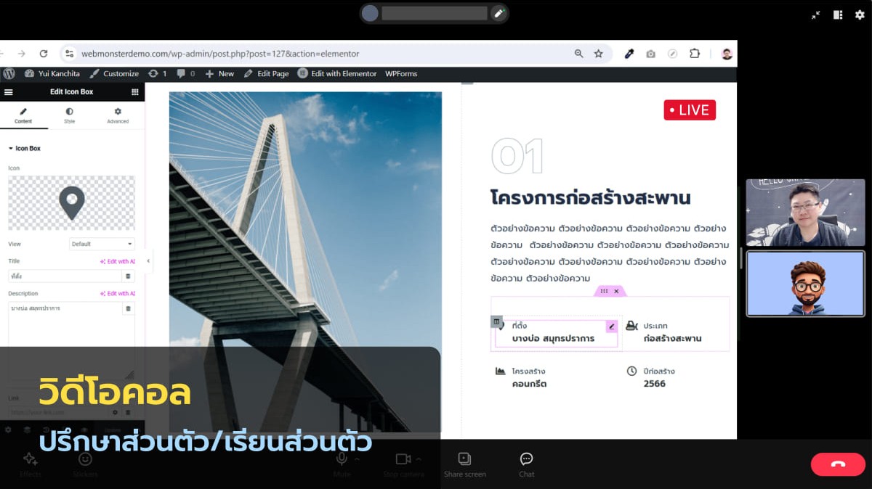The height and width of the screenshot is (489, 872).
Task: Switch to the Style tab
Action: coord(69,115)
